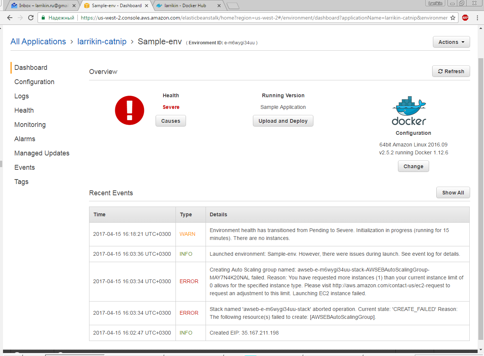Click the green secure padlock icon

pos(43,18)
